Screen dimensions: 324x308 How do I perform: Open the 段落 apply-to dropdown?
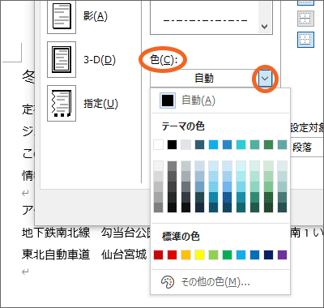tap(307, 148)
